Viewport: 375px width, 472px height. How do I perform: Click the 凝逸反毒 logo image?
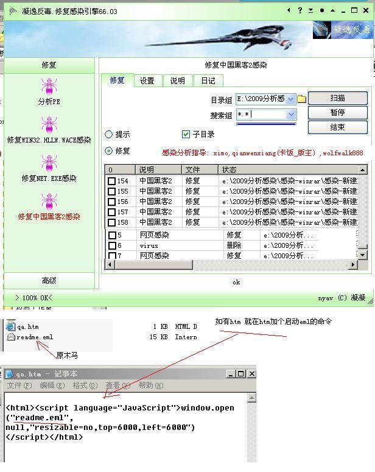tap(343, 29)
